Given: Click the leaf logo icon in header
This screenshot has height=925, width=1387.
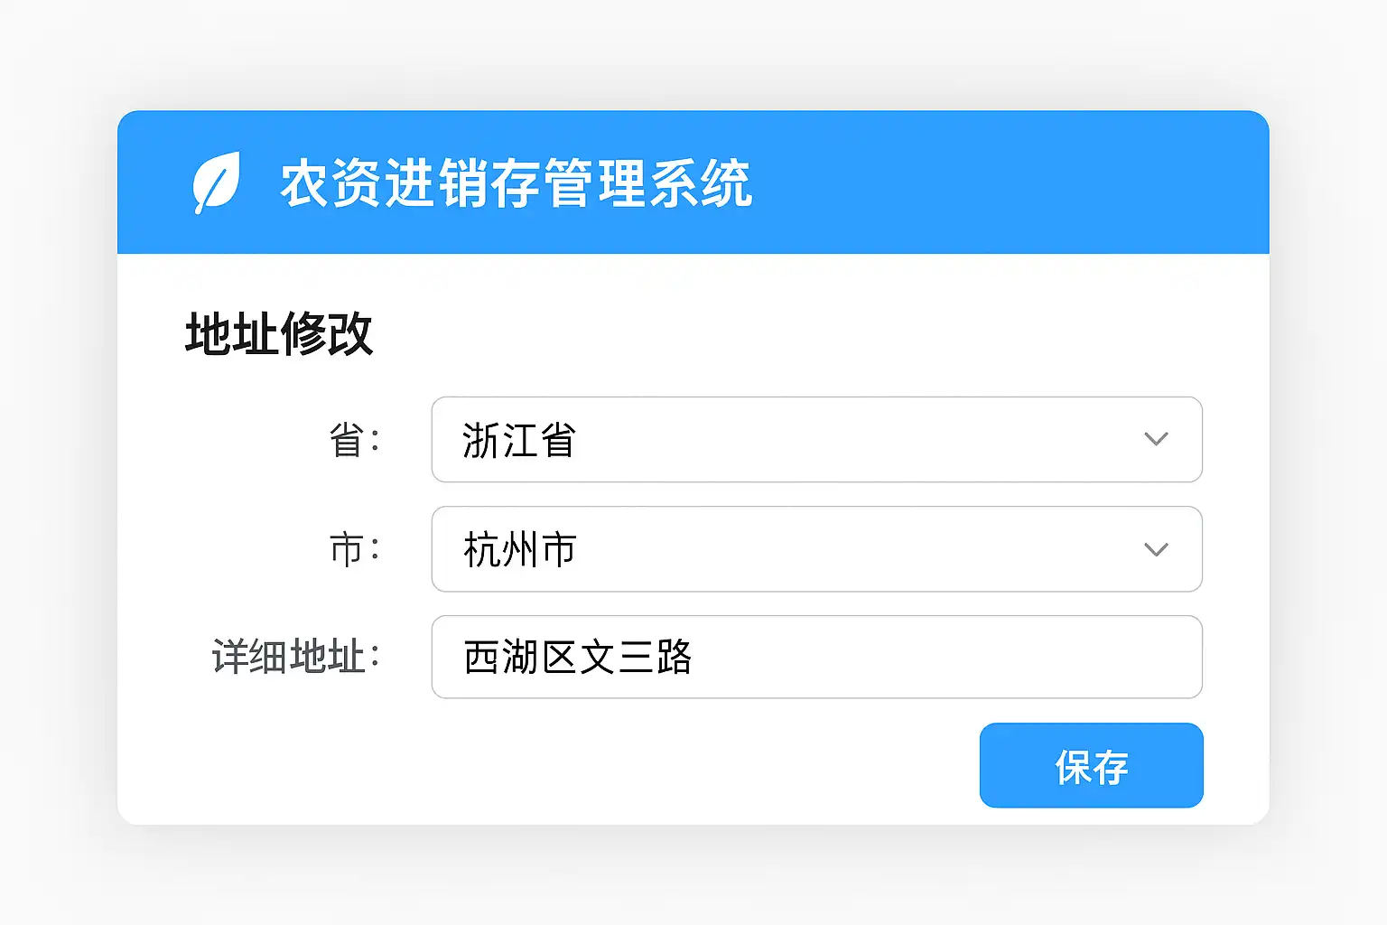Looking at the screenshot, I should pos(217,182).
